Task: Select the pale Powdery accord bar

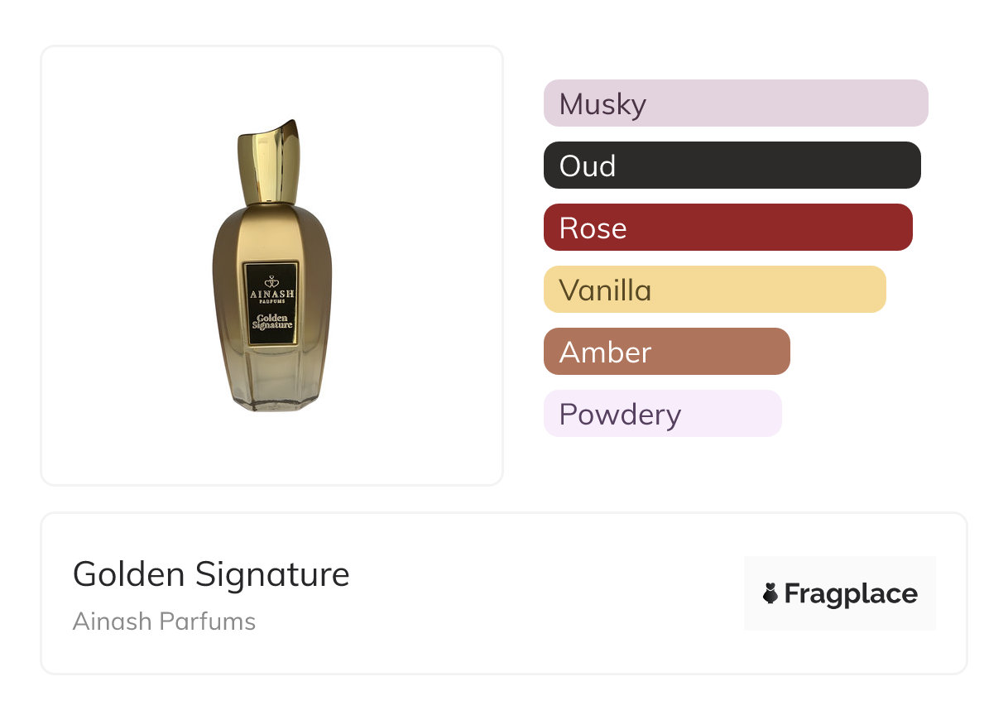Action: point(662,414)
